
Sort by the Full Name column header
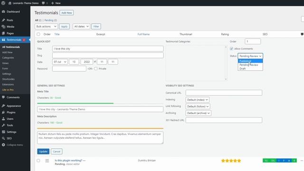point(143,34)
